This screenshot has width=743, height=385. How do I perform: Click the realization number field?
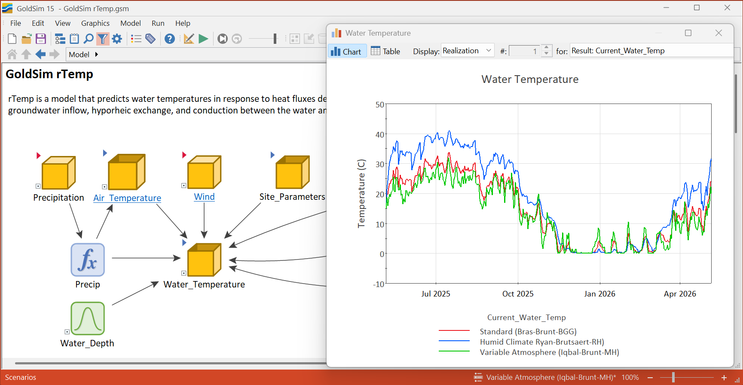tap(525, 51)
